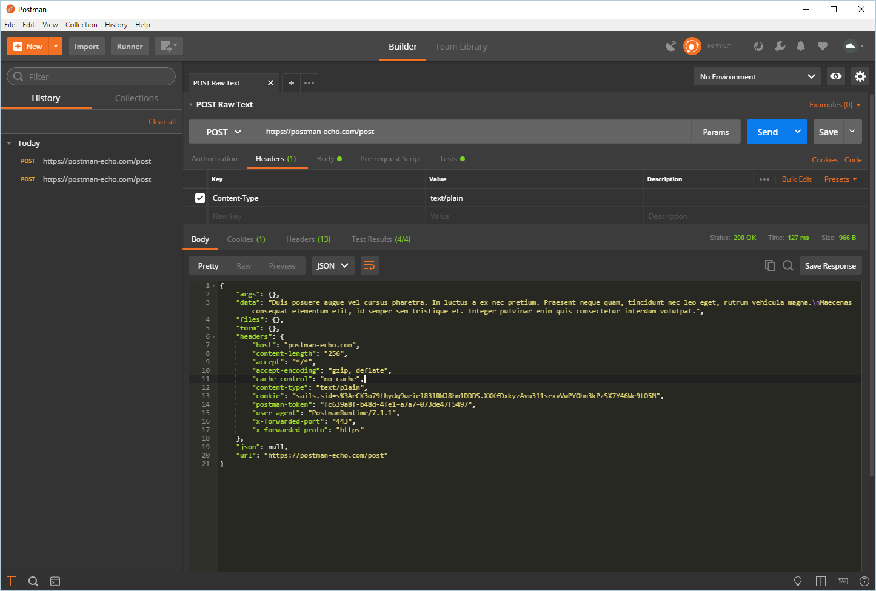This screenshot has width=876, height=591.
Task: Open help question mark icon
Action: [x=864, y=581]
